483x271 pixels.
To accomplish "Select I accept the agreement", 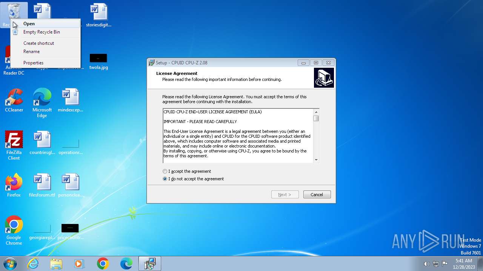I will 187,171.
